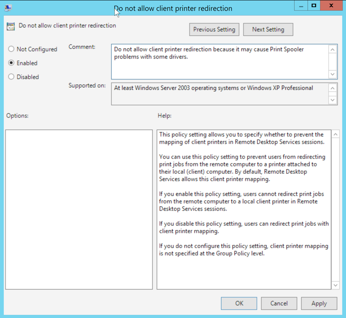
Task: Maximize the policy dialog window
Action: 314,6
